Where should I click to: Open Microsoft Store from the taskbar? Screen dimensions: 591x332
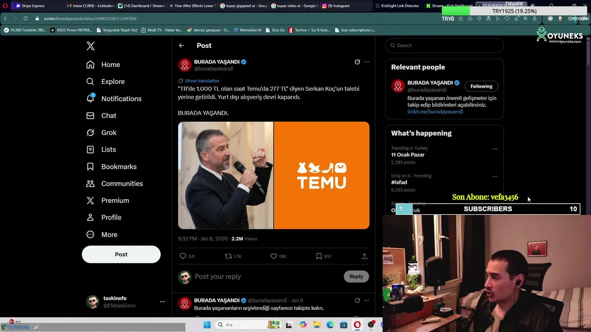pyautogui.click(x=344, y=325)
